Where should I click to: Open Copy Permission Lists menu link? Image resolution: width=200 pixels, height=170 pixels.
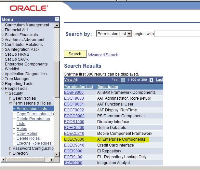pos(35,114)
